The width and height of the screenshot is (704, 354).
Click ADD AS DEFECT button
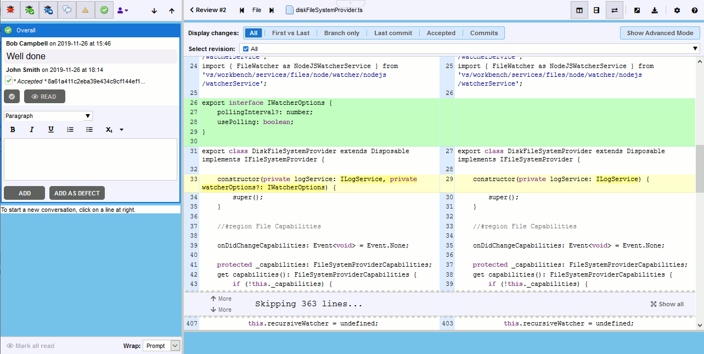pos(76,193)
